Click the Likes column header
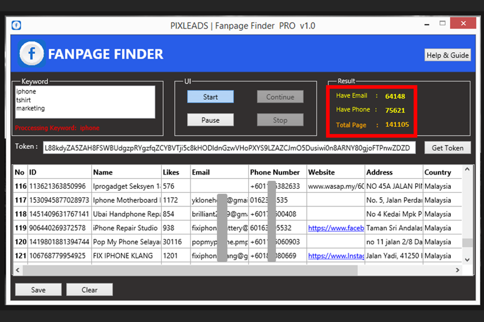484x322 pixels. (x=176, y=172)
